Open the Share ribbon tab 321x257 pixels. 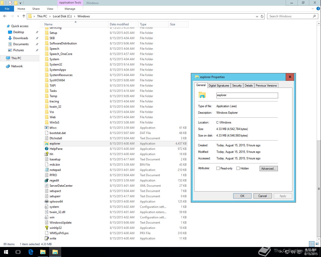coord(36,9)
